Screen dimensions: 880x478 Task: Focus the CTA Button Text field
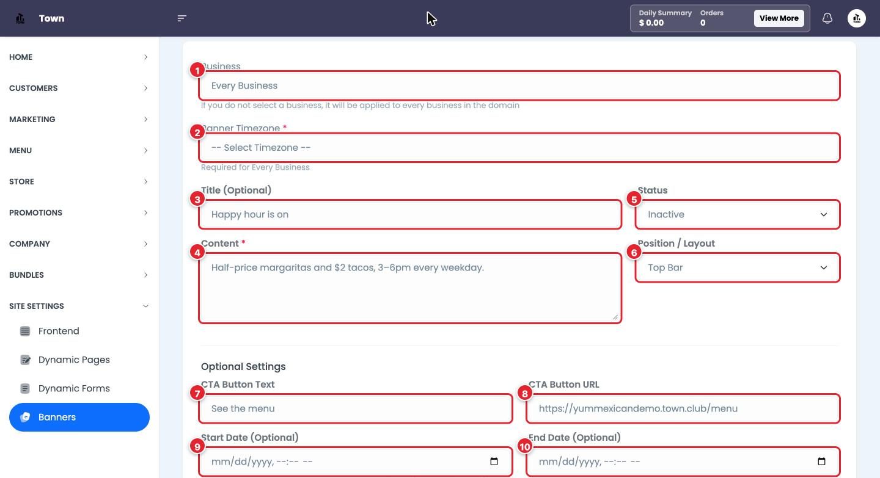click(356, 408)
